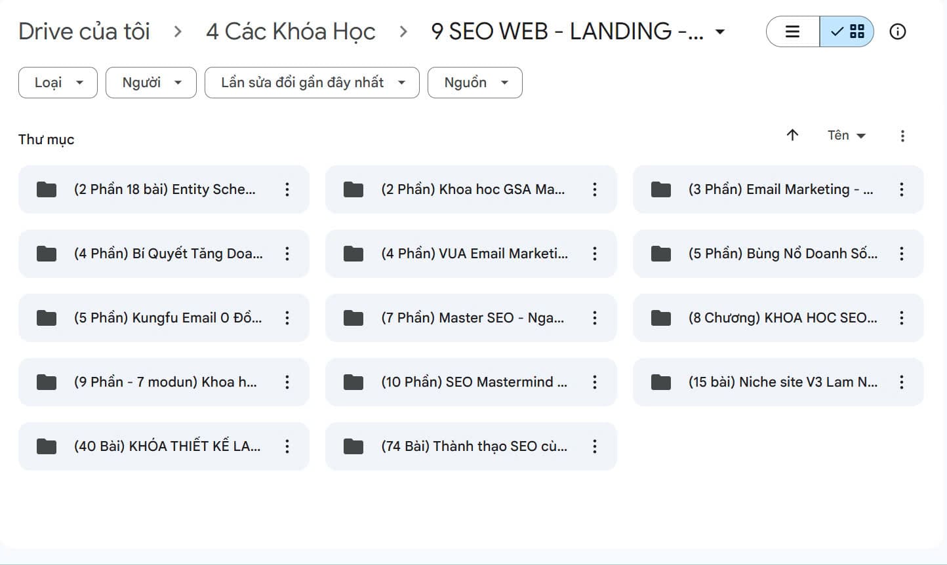Navigate to 4 Các Khóa Học breadcrumb
947x565 pixels.
pos(291,31)
